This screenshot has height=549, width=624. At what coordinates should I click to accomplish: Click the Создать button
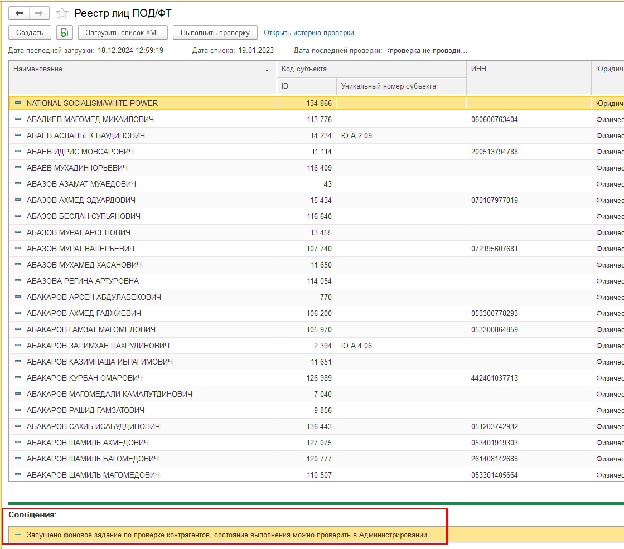point(30,33)
